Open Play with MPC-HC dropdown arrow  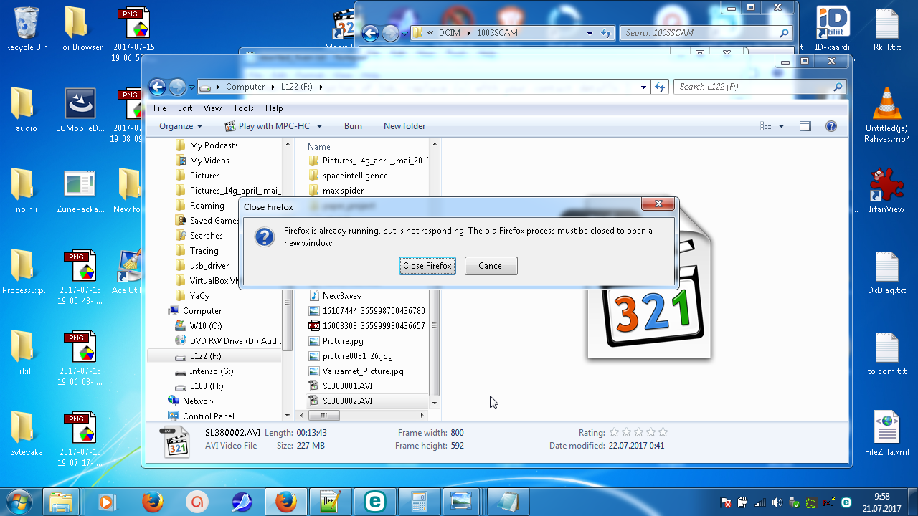[320, 126]
